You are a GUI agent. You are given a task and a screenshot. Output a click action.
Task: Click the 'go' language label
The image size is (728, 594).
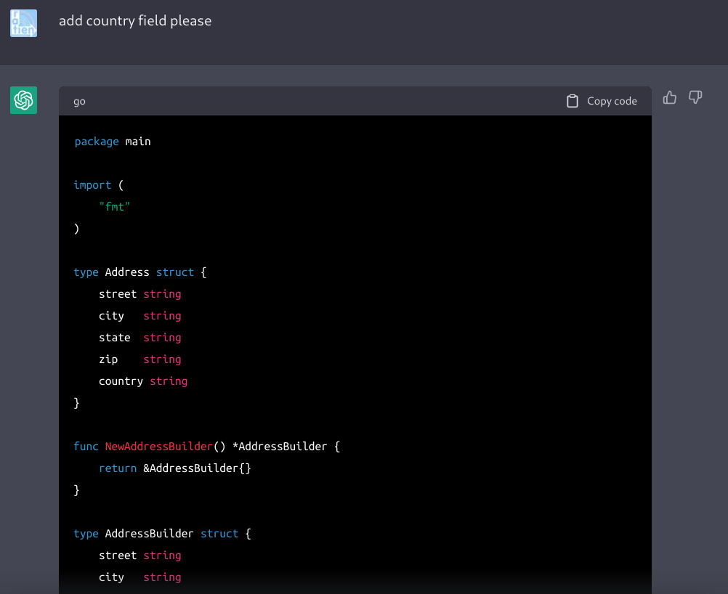[x=79, y=101]
